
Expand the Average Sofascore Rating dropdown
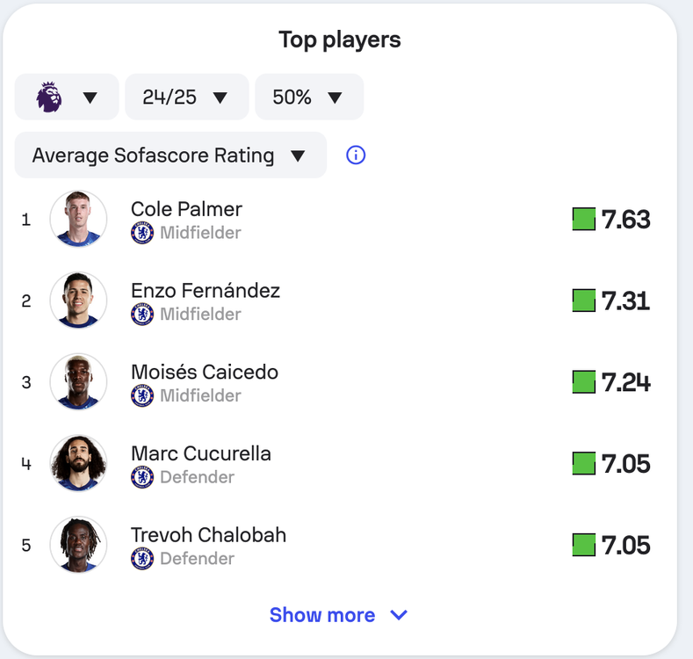tap(170, 156)
